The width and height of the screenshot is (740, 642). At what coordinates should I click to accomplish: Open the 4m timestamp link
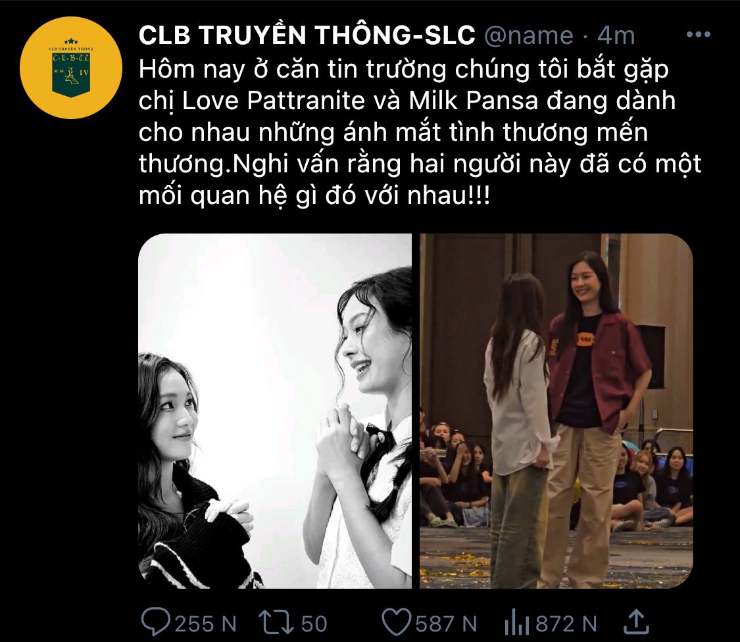coord(616,36)
